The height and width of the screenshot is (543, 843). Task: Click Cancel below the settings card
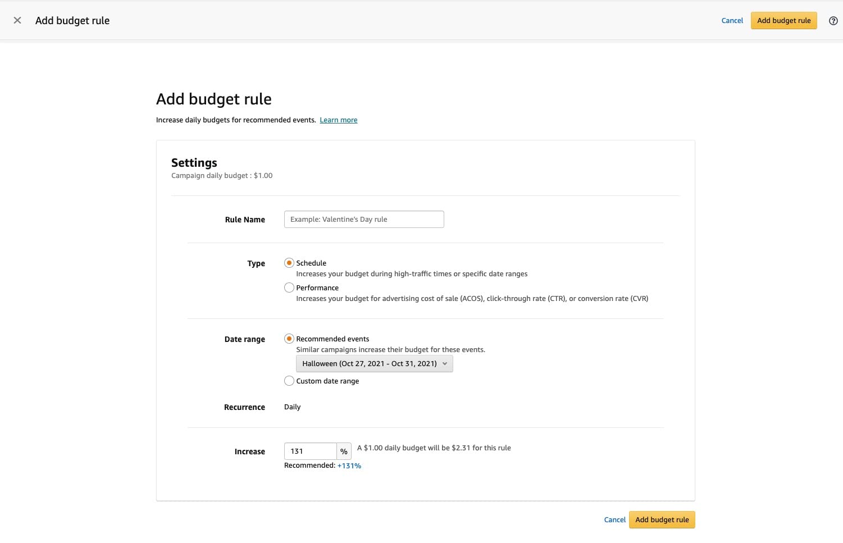click(614, 520)
